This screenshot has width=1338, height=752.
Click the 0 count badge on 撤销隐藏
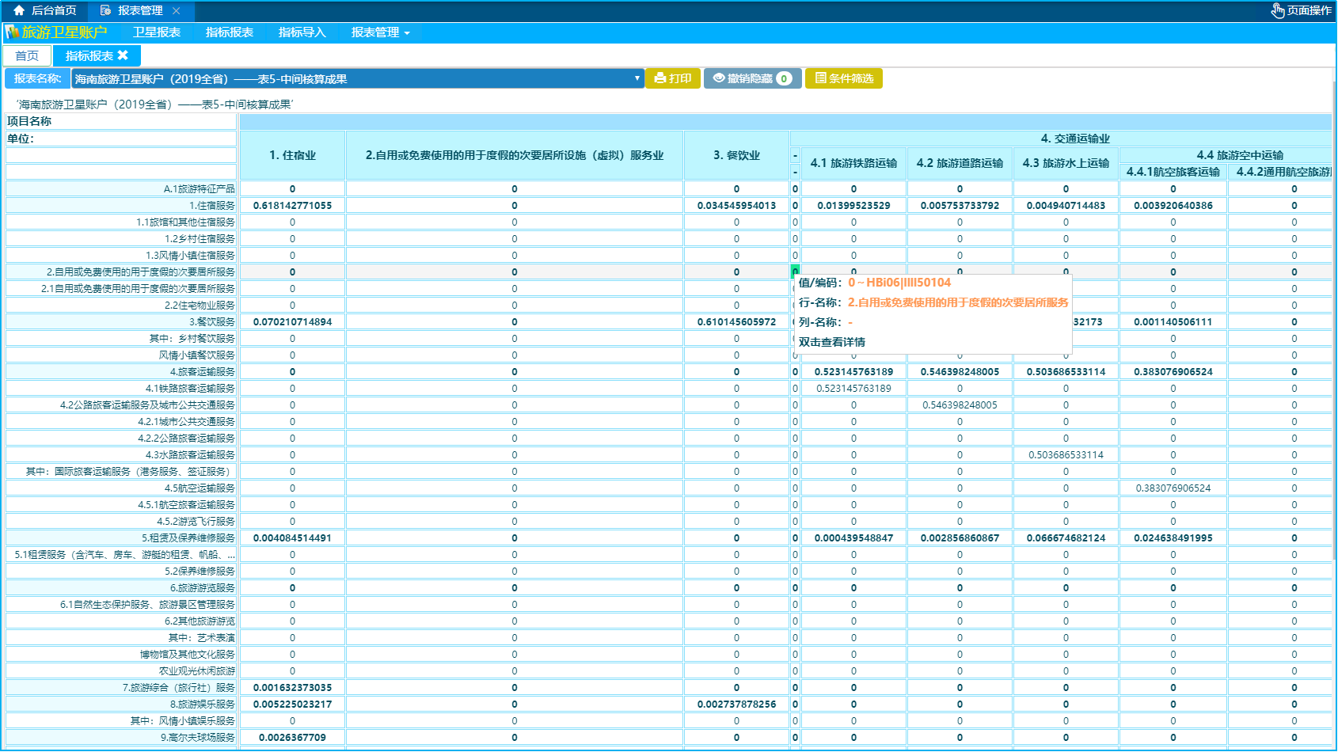pos(784,78)
